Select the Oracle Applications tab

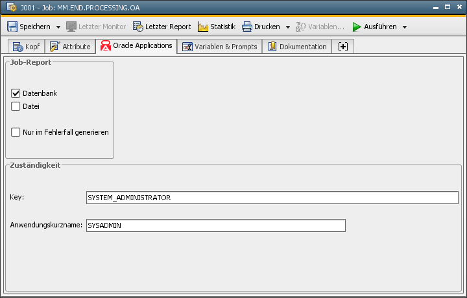pyautogui.click(x=136, y=46)
